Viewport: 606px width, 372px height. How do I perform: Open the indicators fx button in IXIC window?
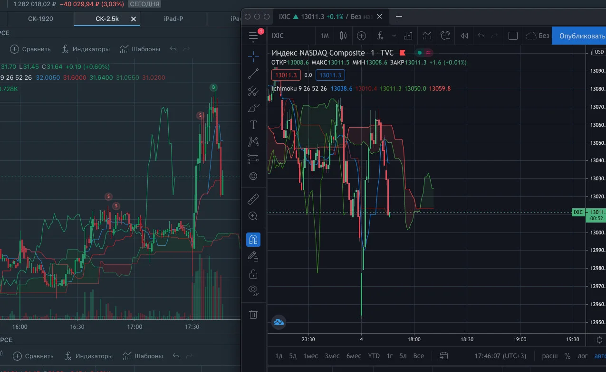380,36
